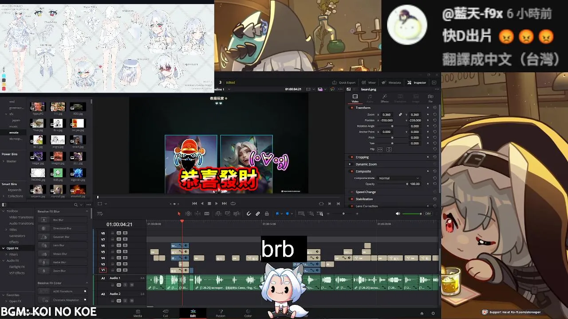Click the Stop button in viewer
Viewport: 568px width, 319px height.
point(209,203)
